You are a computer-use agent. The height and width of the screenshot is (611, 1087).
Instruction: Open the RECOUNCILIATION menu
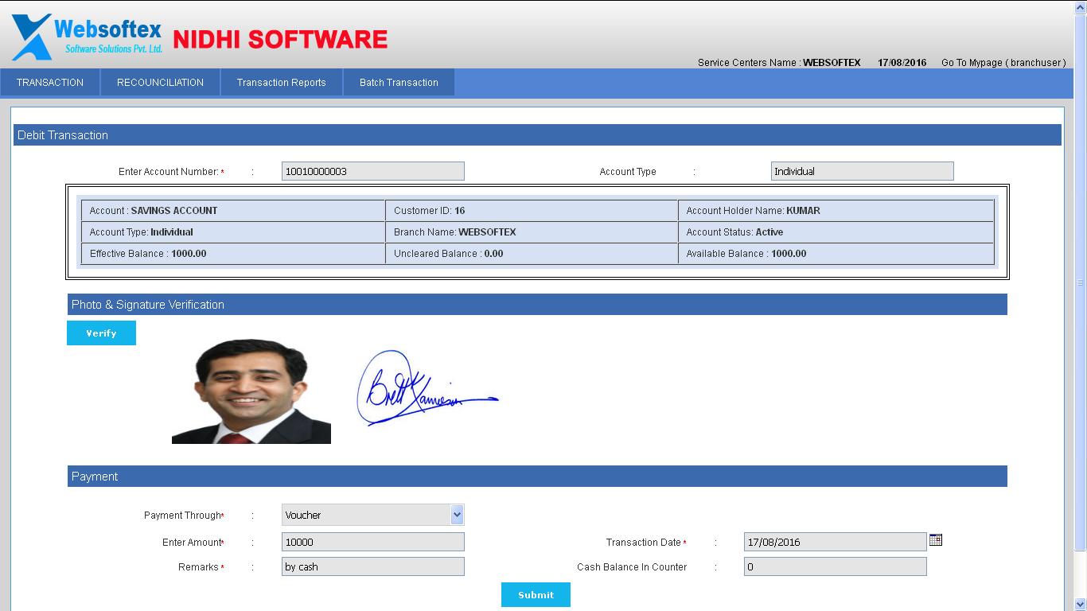point(160,83)
